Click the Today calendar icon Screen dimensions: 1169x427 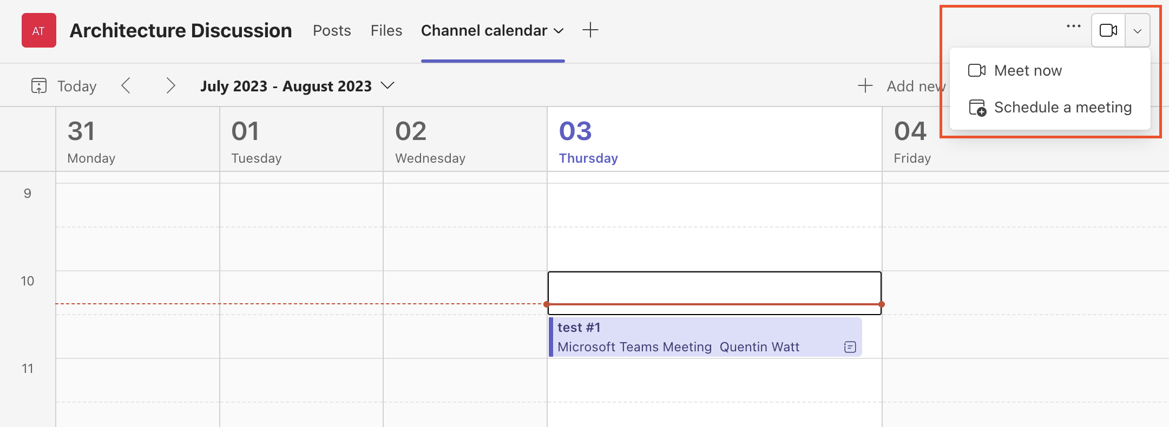point(39,86)
